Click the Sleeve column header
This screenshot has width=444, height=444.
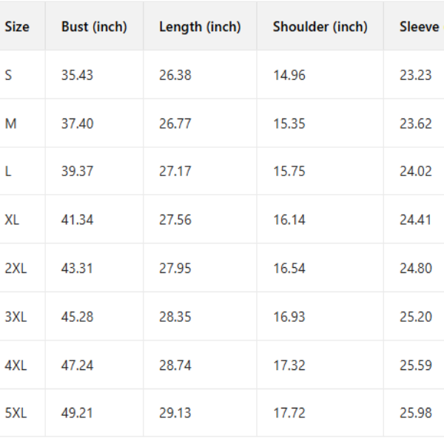419,27
